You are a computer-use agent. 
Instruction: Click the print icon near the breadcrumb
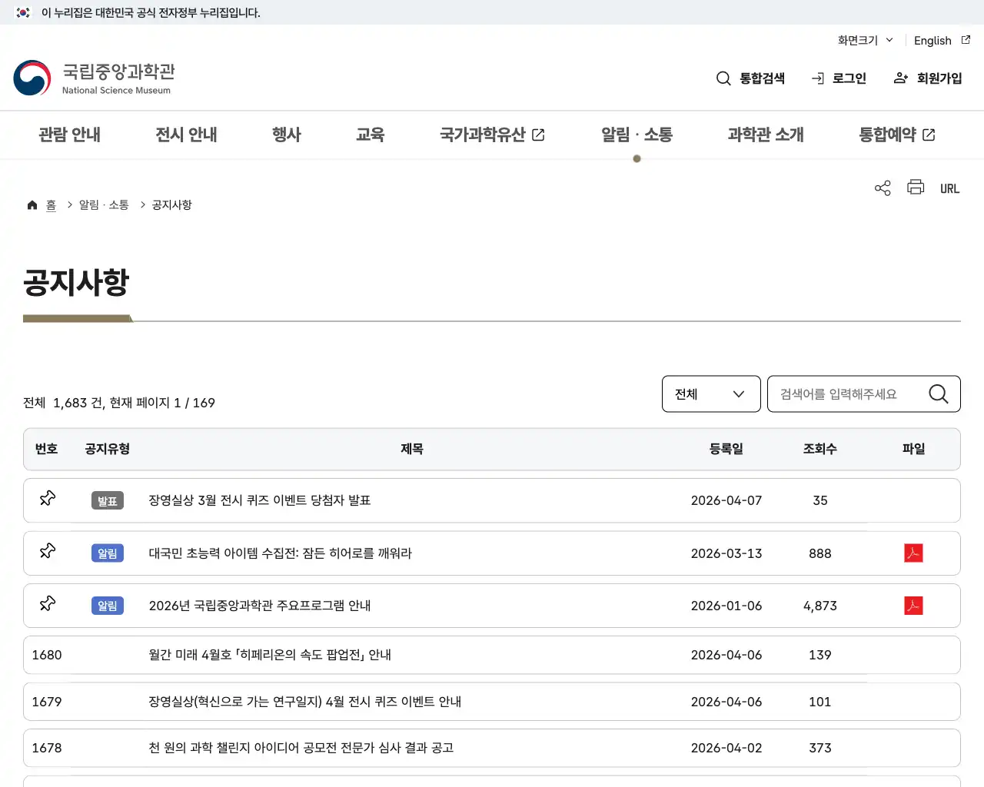915,188
